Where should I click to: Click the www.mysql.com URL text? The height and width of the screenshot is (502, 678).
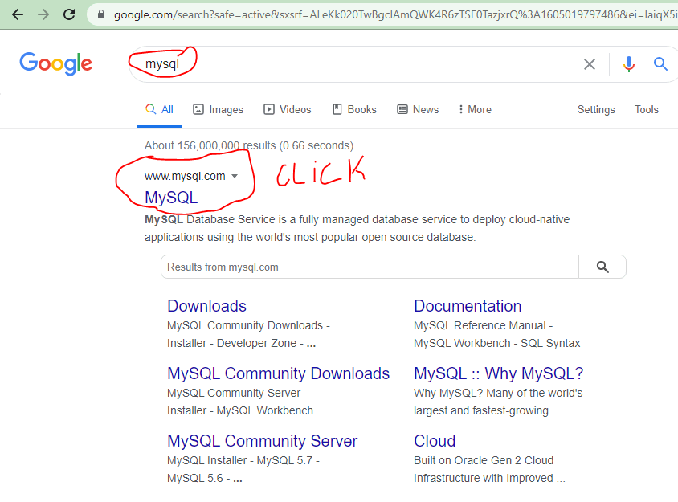point(185,176)
